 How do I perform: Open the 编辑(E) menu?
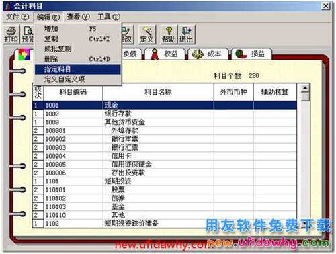tap(48, 17)
